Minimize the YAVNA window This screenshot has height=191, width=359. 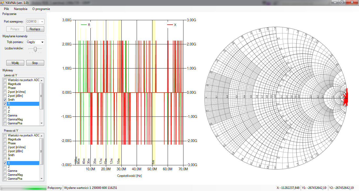[335, 2]
